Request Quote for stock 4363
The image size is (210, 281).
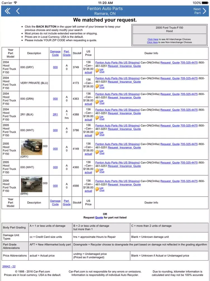(x=170, y=94)
